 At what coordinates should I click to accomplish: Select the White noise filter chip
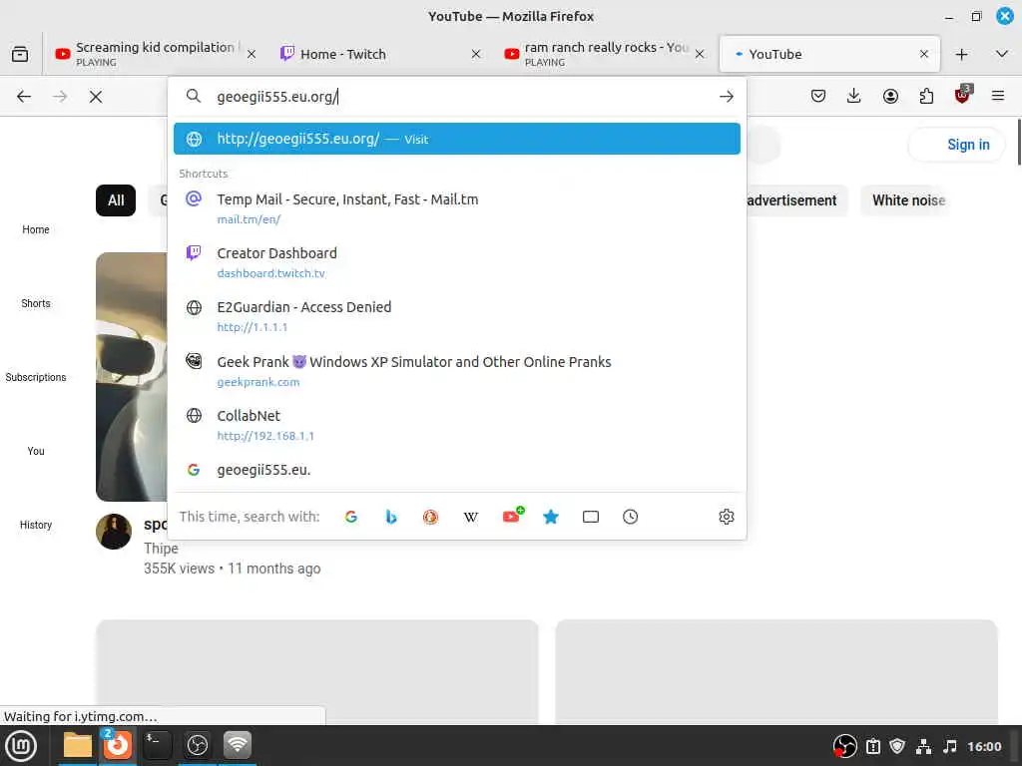click(x=908, y=200)
